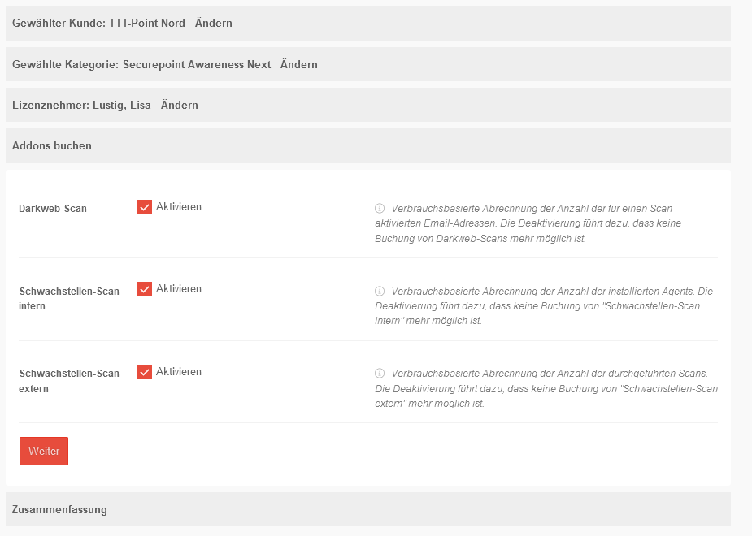Image resolution: width=752 pixels, height=536 pixels.
Task: Click the info icon for Schwachstellen-Scan intern description
Action: [x=379, y=291]
